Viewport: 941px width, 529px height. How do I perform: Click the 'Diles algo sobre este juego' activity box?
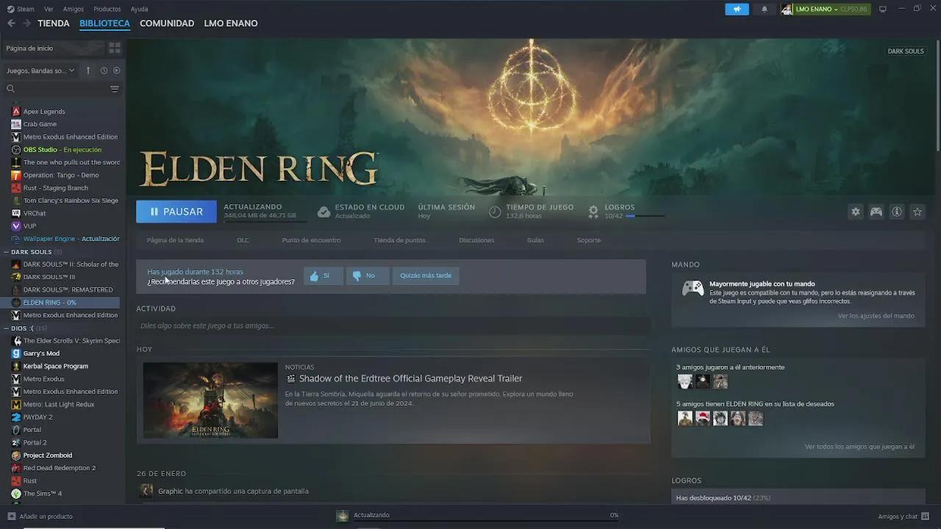point(393,325)
